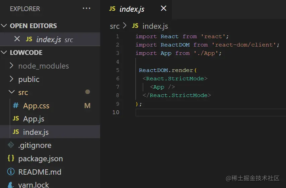The height and width of the screenshot is (188, 286).
Task: Click line number 10 in gutter
Action: pos(116,112)
